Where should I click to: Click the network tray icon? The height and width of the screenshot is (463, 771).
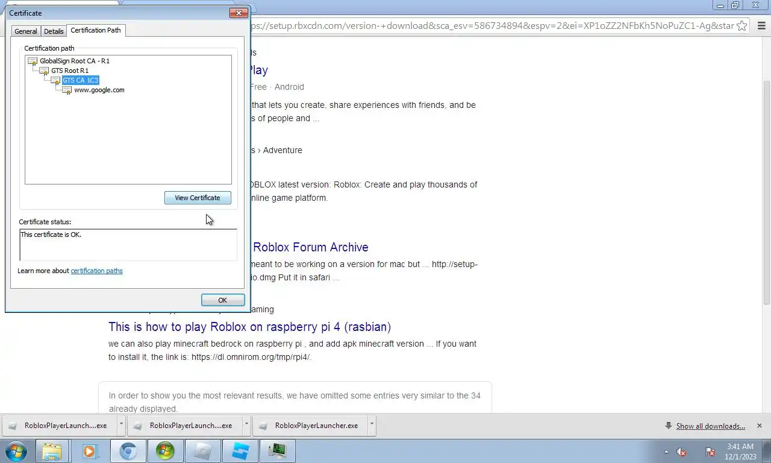710,452
